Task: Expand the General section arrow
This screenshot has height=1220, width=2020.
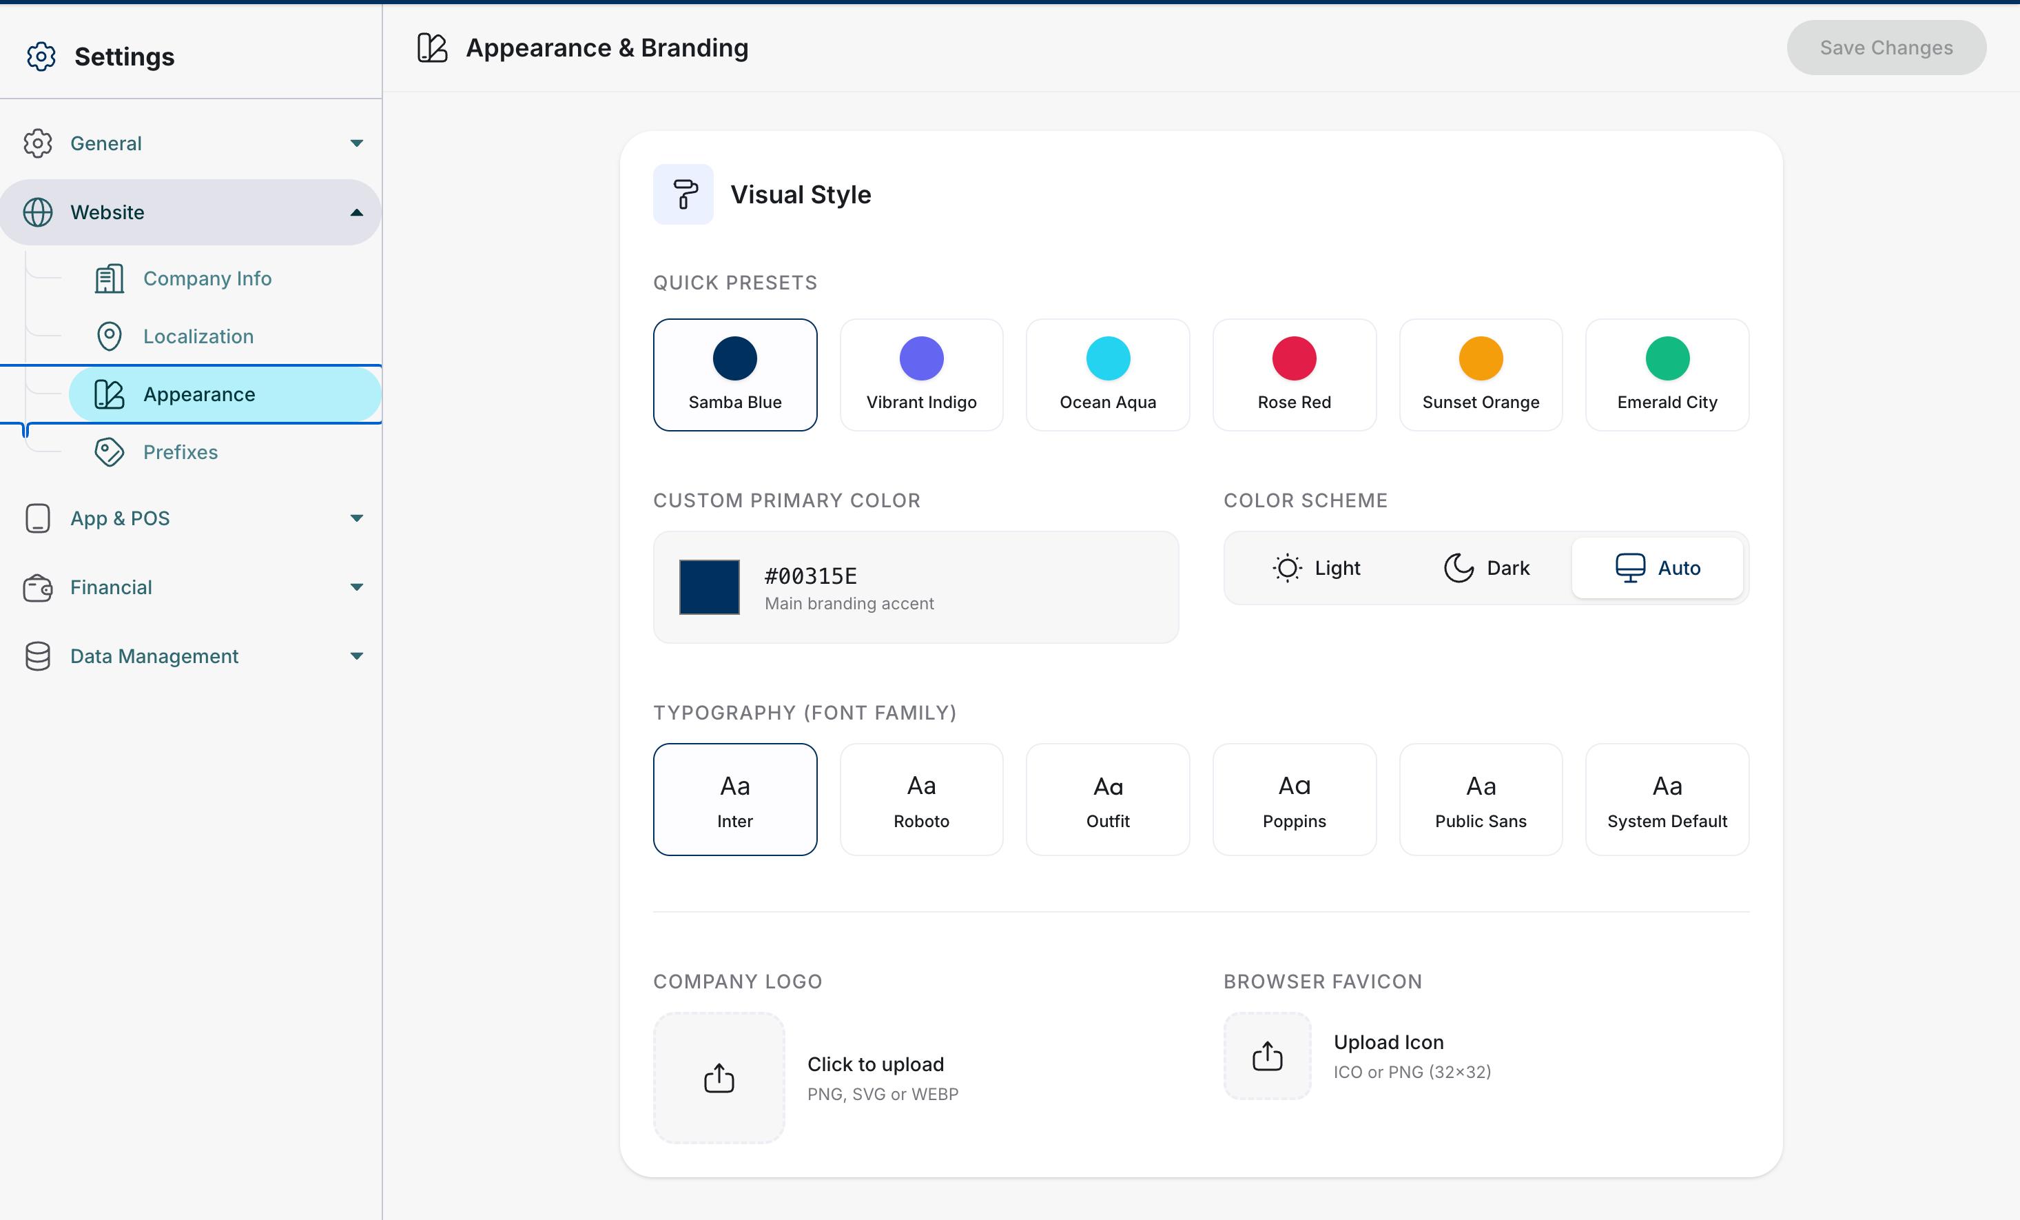Action: pos(357,143)
